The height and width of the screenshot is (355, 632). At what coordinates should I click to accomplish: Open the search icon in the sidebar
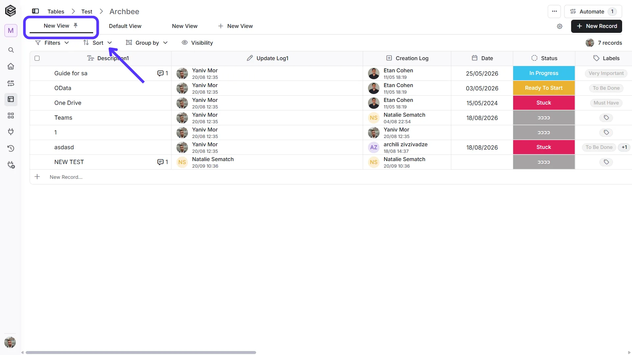tap(11, 50)
